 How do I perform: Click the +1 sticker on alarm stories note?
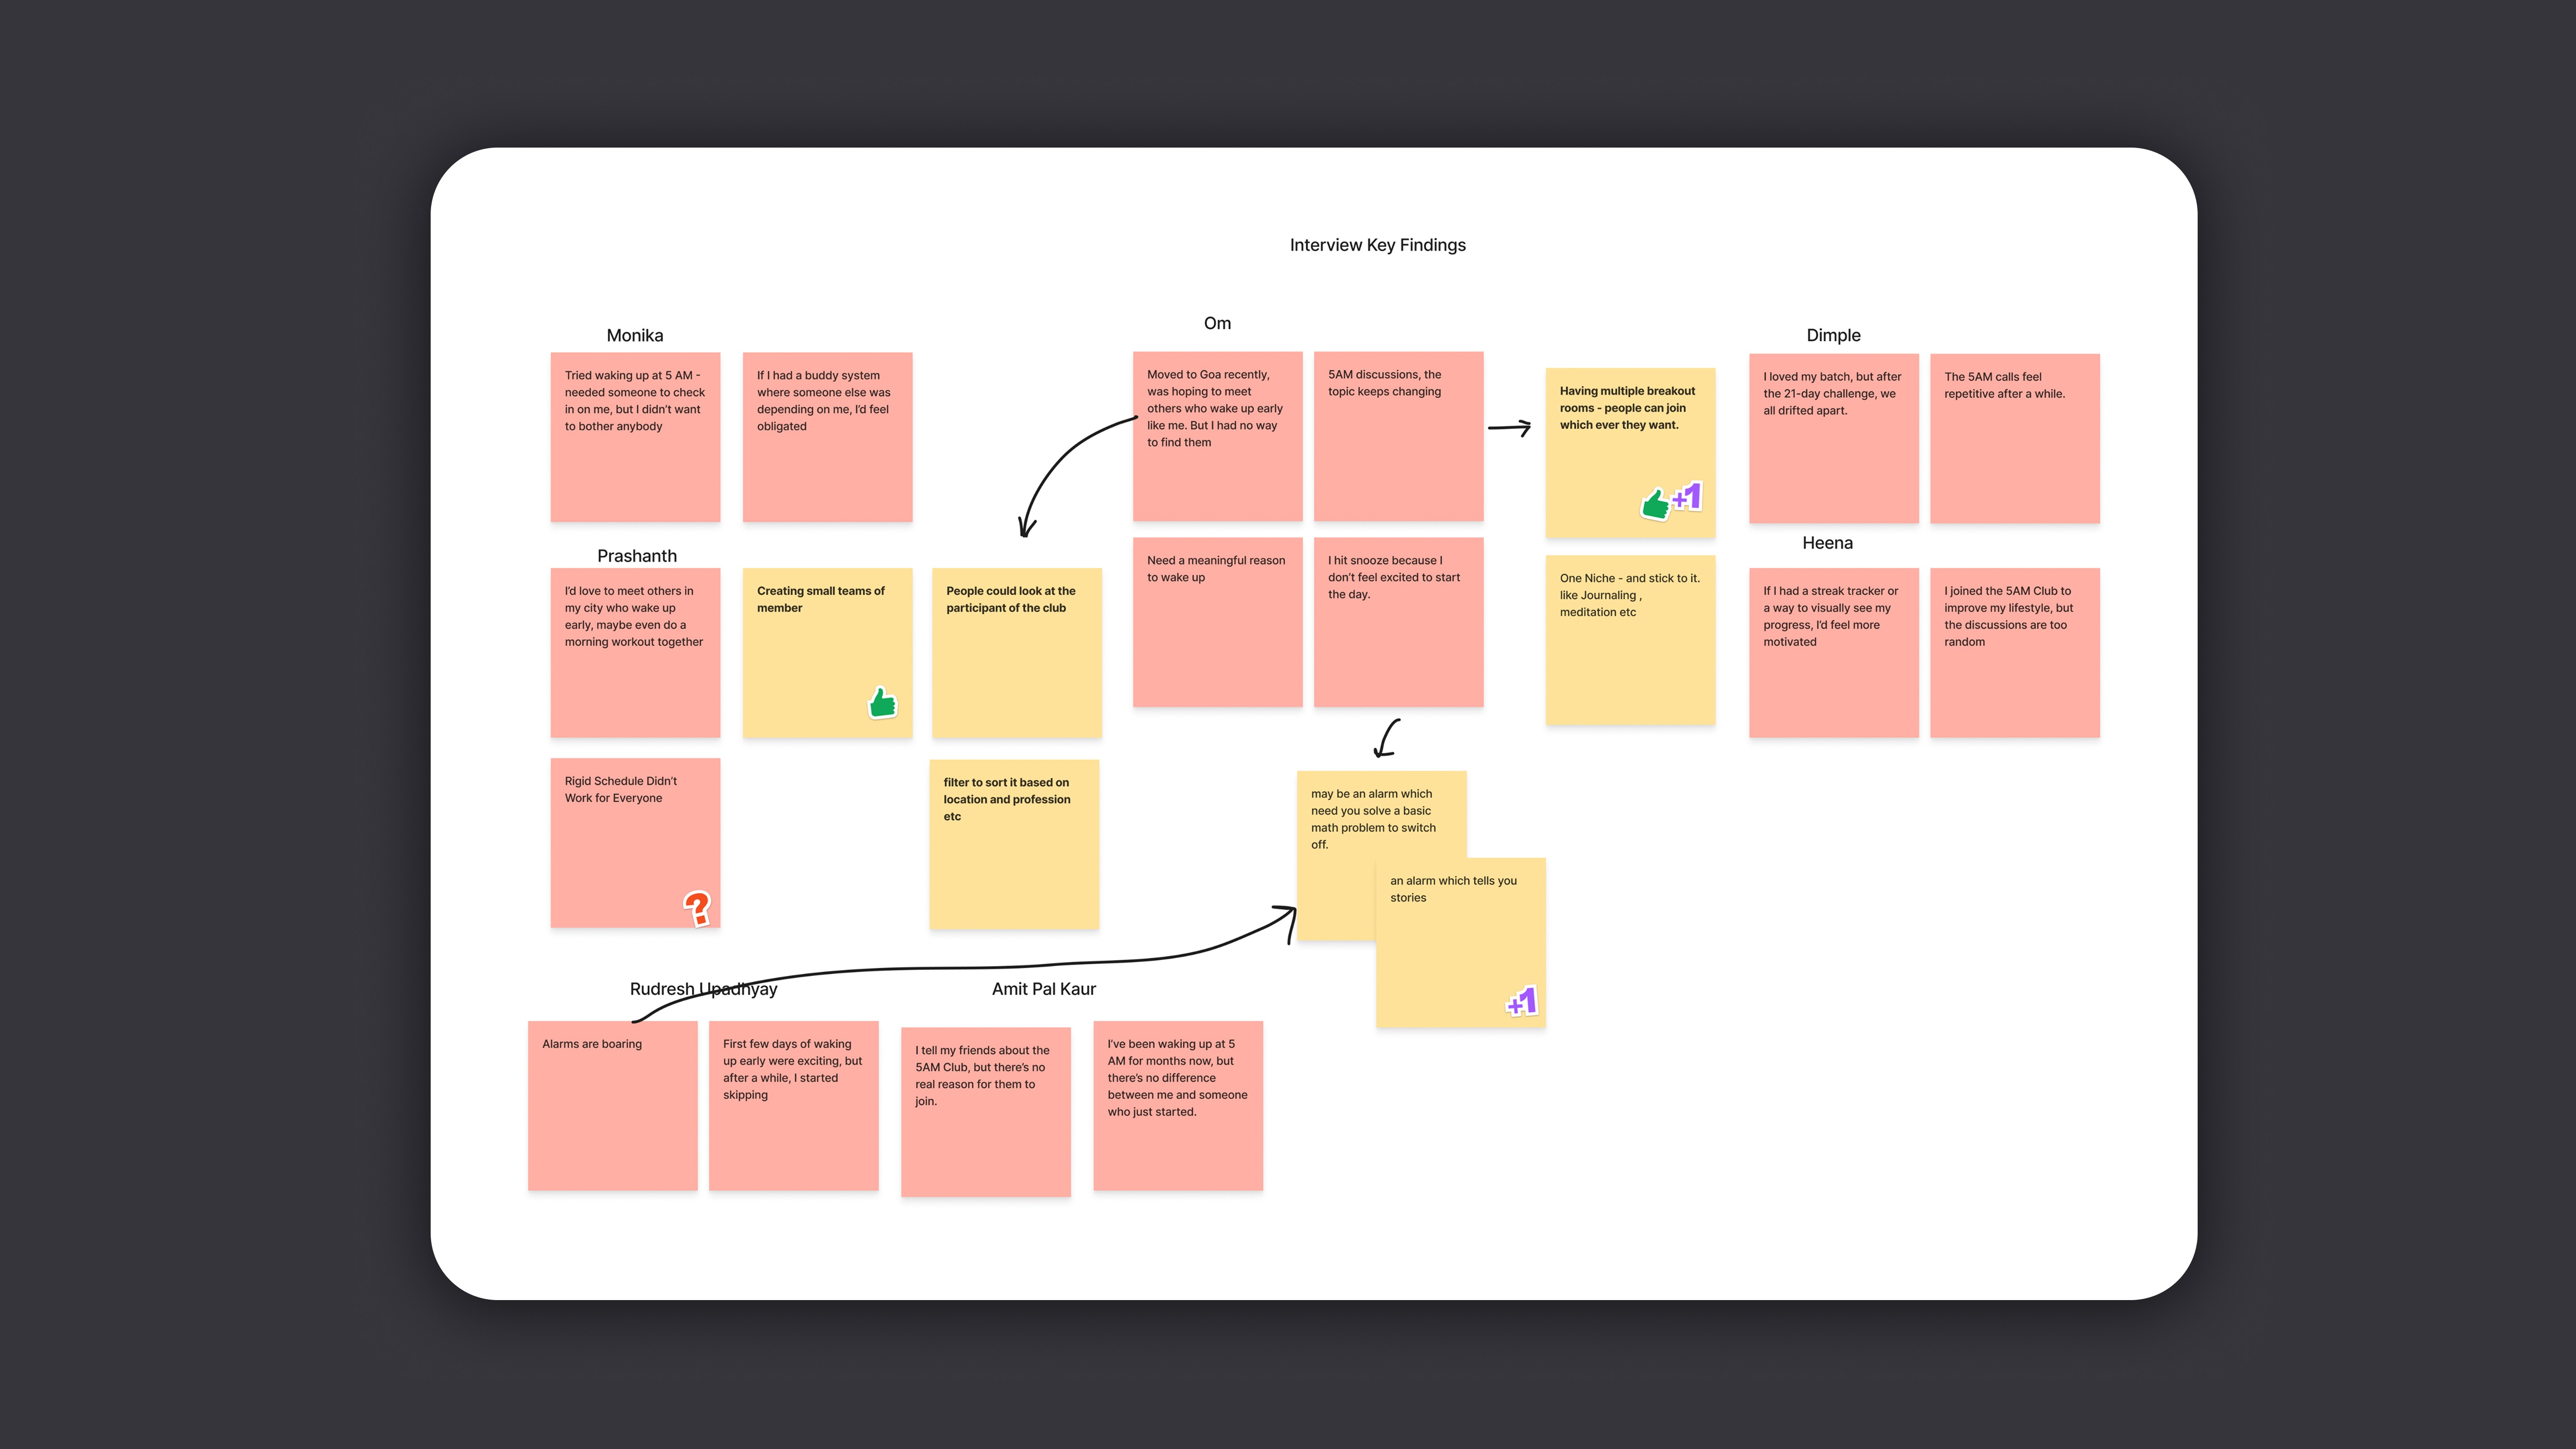[x=1522, y=1000]
